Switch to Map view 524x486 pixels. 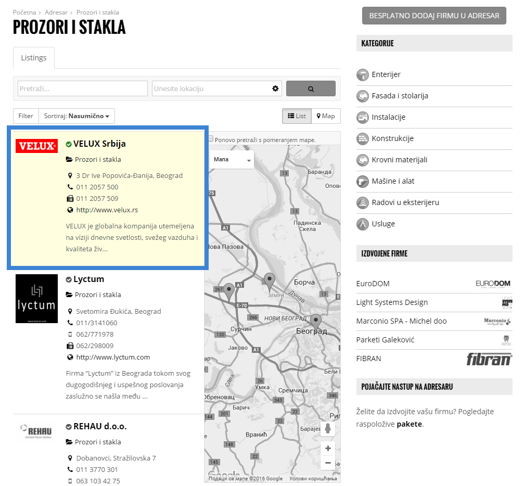[x=326, y=116]
